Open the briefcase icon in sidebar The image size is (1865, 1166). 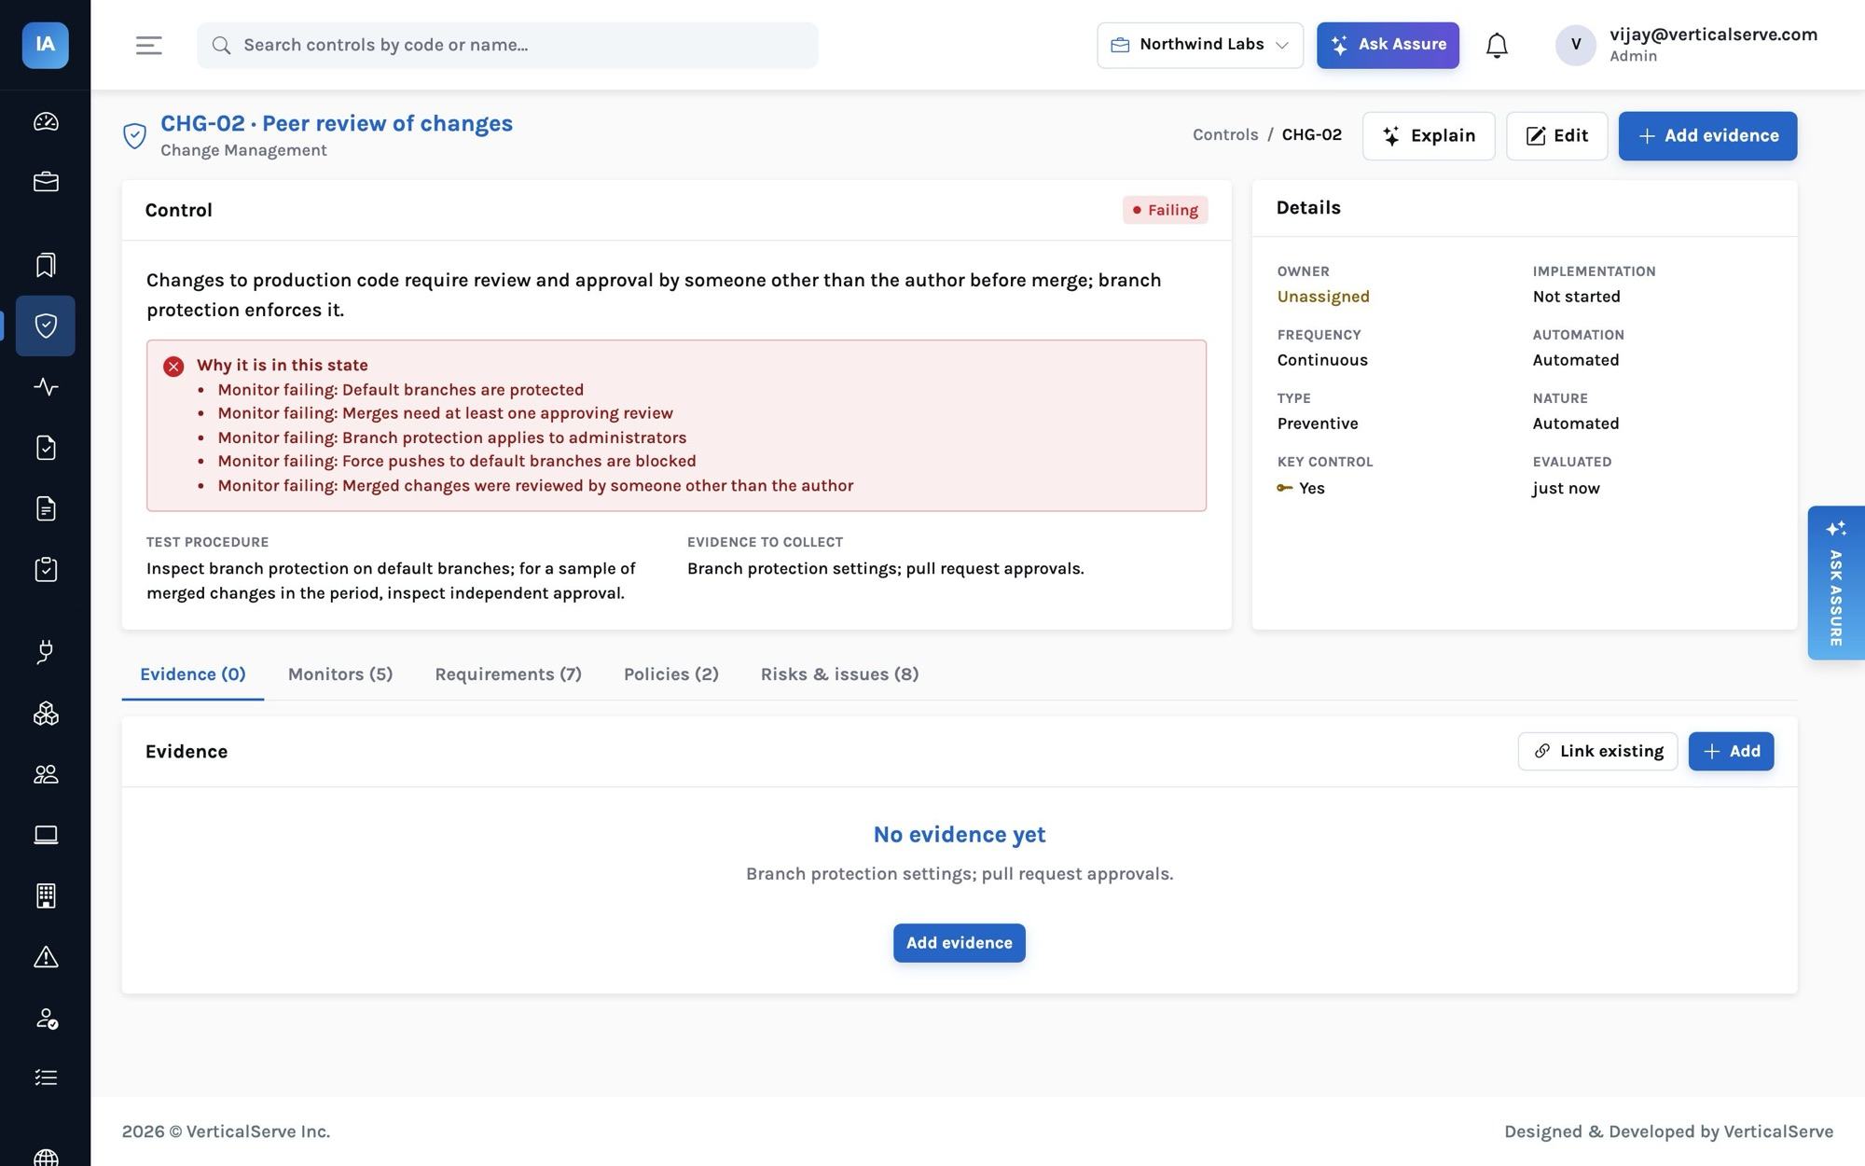46,182
